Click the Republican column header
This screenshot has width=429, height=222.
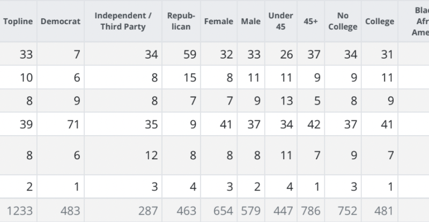[x=181, y=21]
